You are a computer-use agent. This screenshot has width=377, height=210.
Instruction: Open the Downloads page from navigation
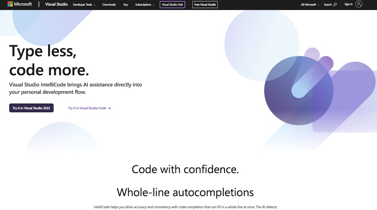tap(109, 5)
